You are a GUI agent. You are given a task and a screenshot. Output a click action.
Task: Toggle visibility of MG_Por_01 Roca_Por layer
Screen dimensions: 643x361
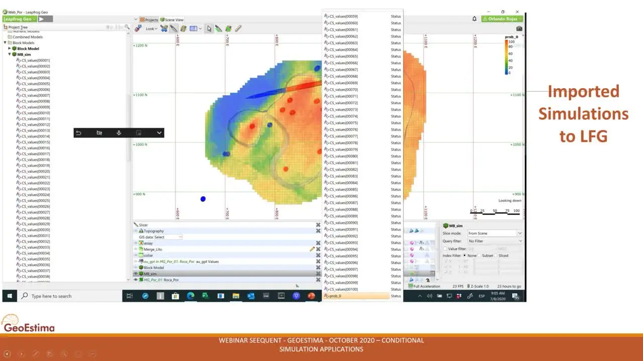[x=136, y=280]
